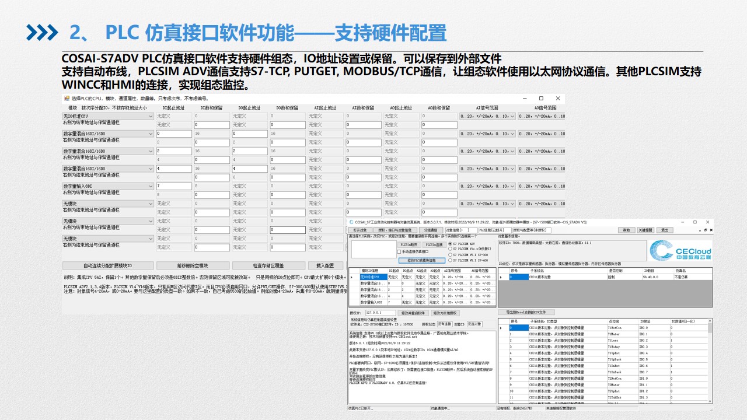
Task: Open 数字量混合16DI/16DO dropdown with DI start address 4
Action: tap(108, 169)
